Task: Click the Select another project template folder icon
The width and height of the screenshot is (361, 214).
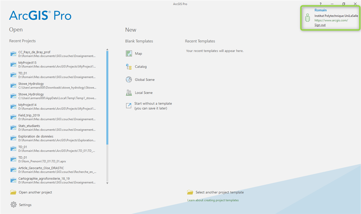Action: pos(190,192)
